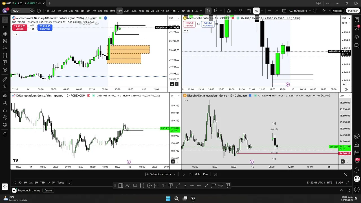The image size is (361, 203).
Task: Open the watchlist panel icon
Action: 356,19
